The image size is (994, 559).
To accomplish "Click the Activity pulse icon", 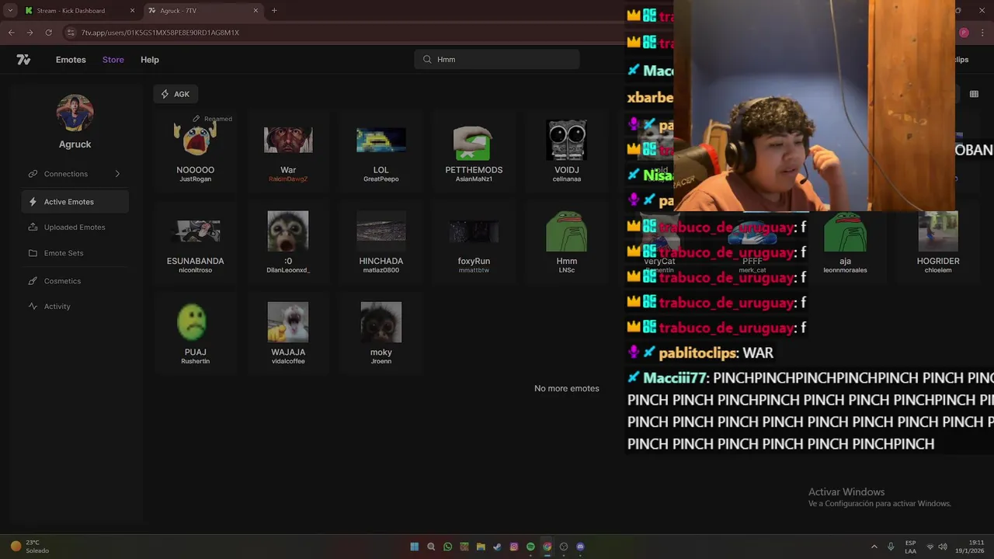I will tap(33, 307).
